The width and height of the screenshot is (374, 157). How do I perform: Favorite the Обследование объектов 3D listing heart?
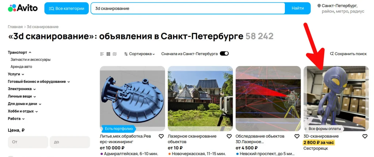[297, 136]
